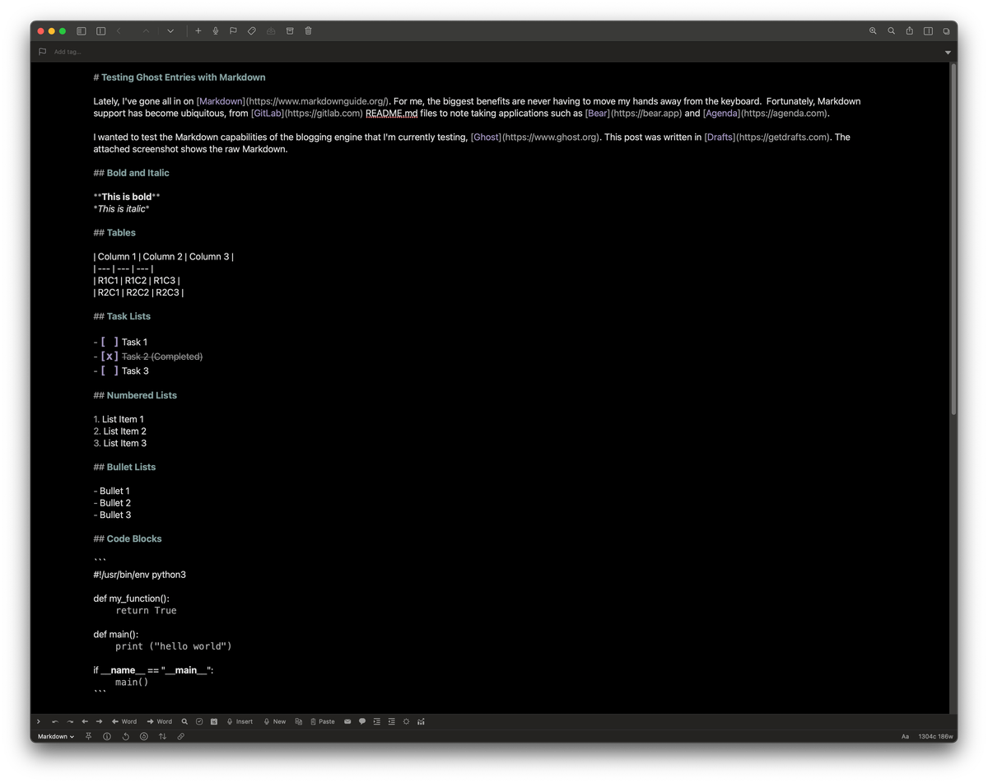Create a new draft with the plus icon

coord(198,30)
